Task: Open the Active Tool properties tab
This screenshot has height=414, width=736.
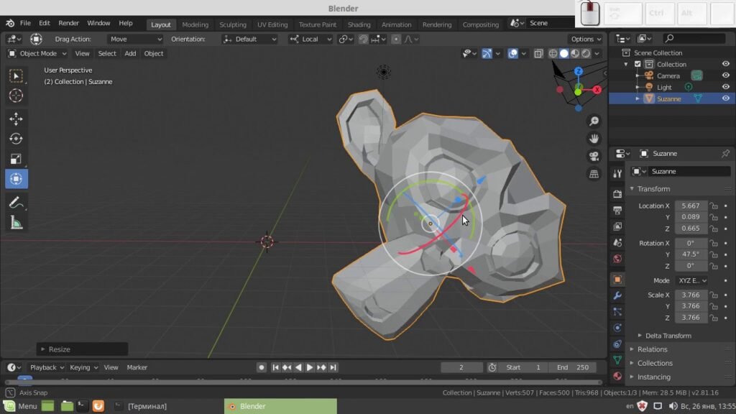Action: [617, 174]
